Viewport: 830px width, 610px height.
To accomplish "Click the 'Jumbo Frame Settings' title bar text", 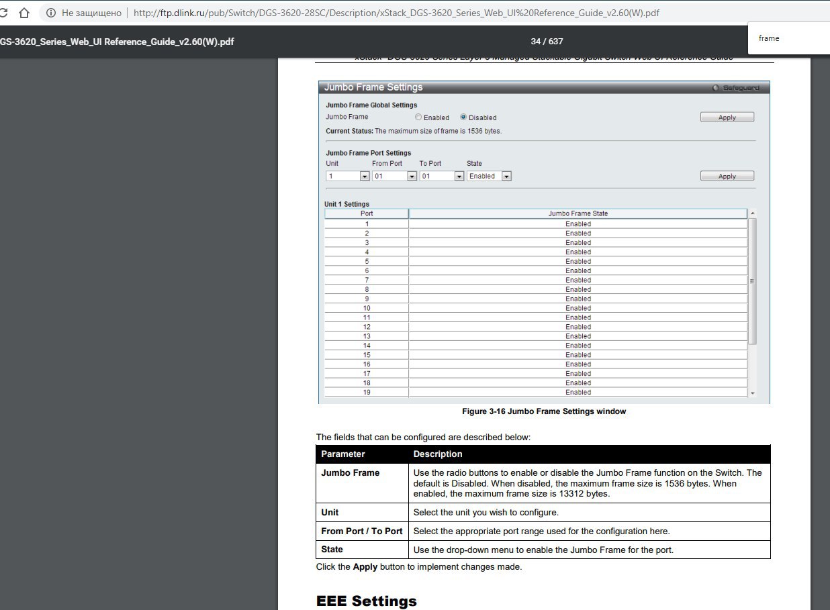I will coord(373,87).
